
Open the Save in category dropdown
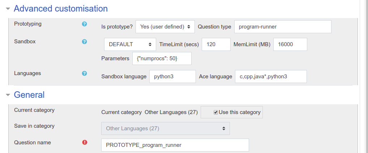(166, 128)
